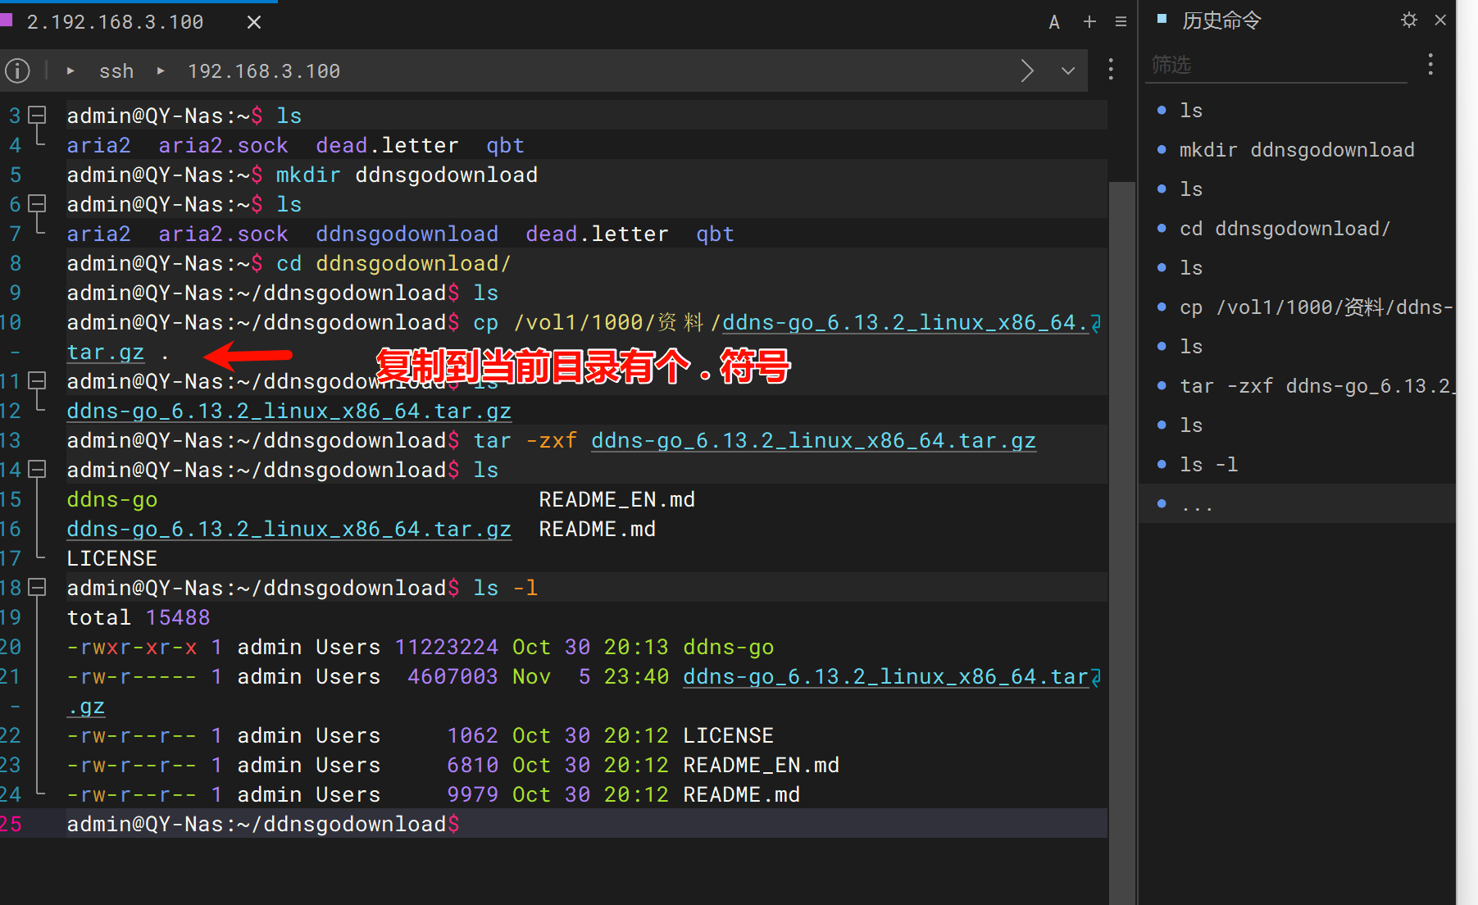The width and height of the screenshot is (1478, 905).
Task: Open the hamburger menu in the tab bar
Action: (1121, 22)
